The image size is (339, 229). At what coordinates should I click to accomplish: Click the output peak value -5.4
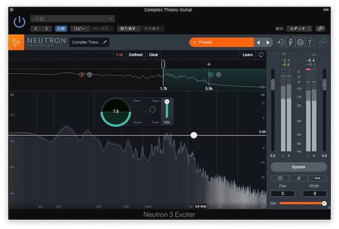click(311, 60)
